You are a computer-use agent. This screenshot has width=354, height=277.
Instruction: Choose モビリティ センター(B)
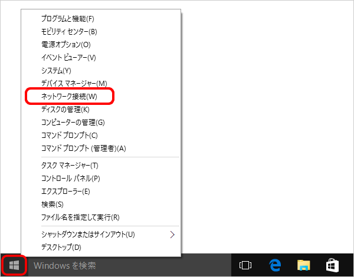69,31
